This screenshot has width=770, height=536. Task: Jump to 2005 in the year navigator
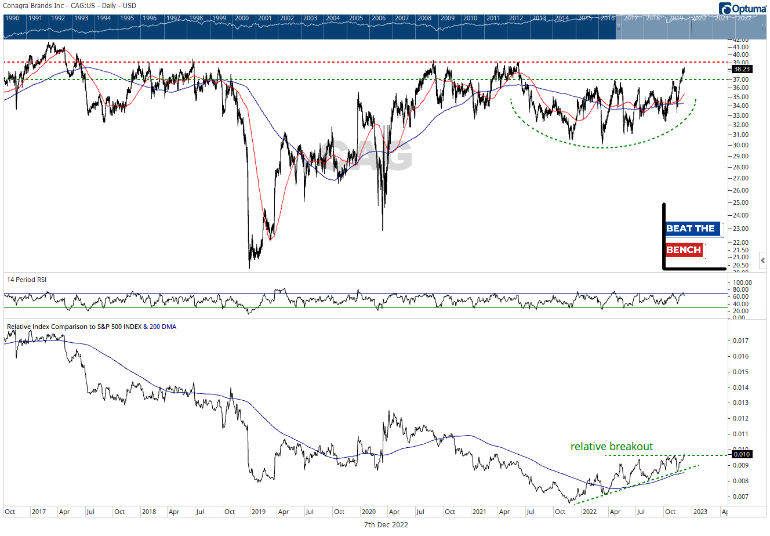pyautogui.click(x=356, y=19)
